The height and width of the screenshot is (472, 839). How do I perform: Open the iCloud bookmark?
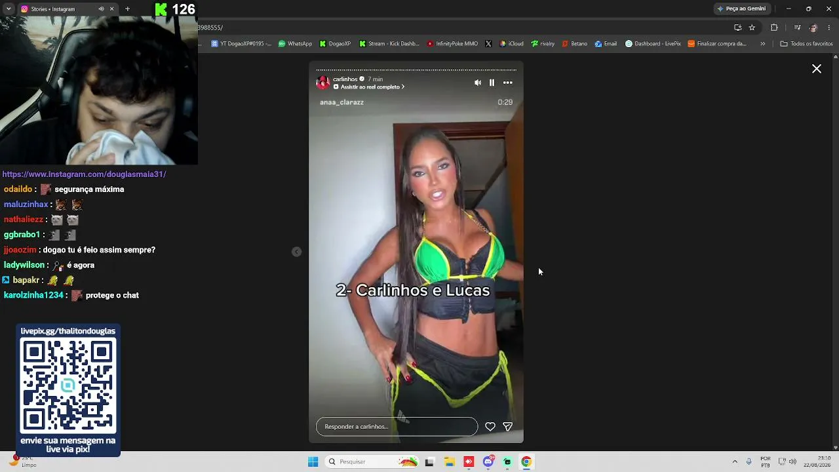(511, 44)
